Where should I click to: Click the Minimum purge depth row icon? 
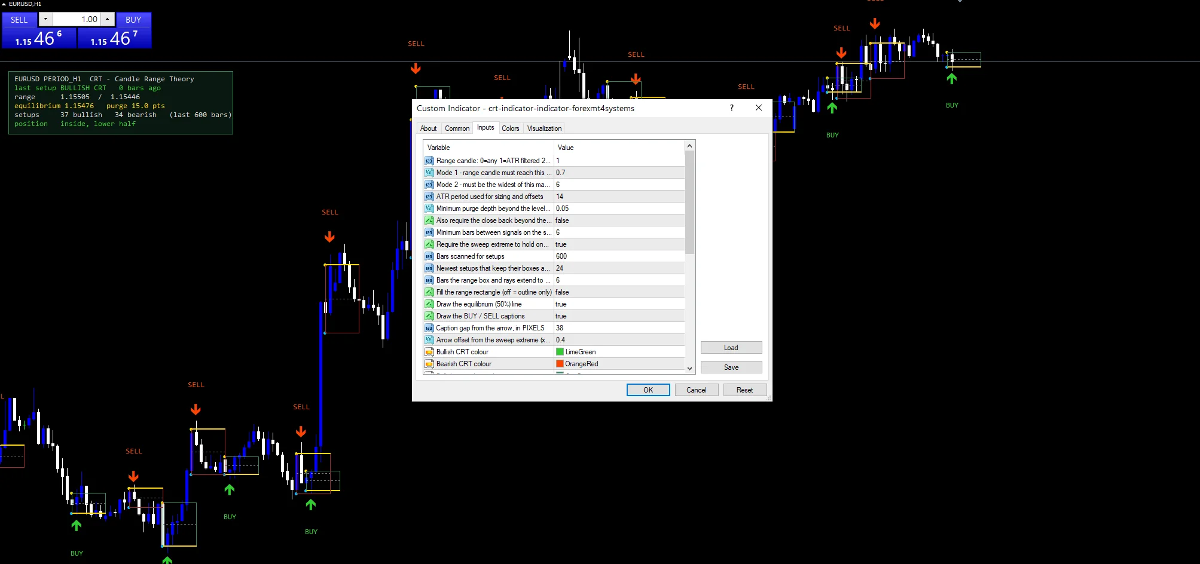(429, 209)
